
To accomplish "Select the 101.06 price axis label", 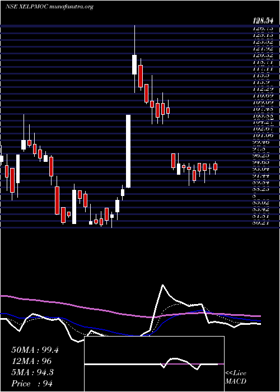I will click(x=263, y=136).
